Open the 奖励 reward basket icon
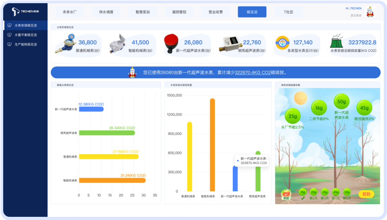The height and width of the screenshot is (220, 387). click(x=286, y=193)
